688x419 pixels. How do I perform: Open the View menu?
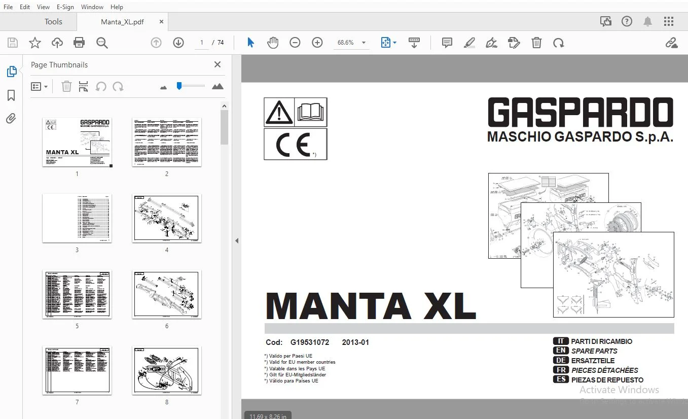[44, 7]
